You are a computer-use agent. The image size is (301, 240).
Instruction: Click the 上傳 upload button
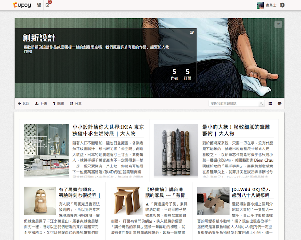coord(41,104)
